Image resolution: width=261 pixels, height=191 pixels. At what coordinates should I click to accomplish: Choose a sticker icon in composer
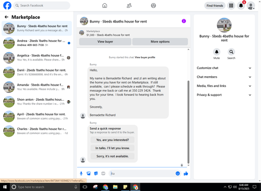(96, 173)
